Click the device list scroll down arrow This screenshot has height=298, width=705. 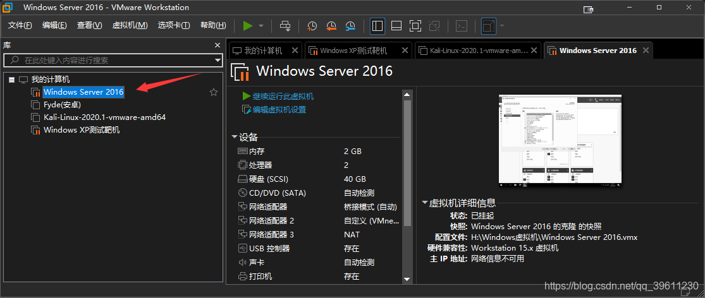(x=407, y=279)
